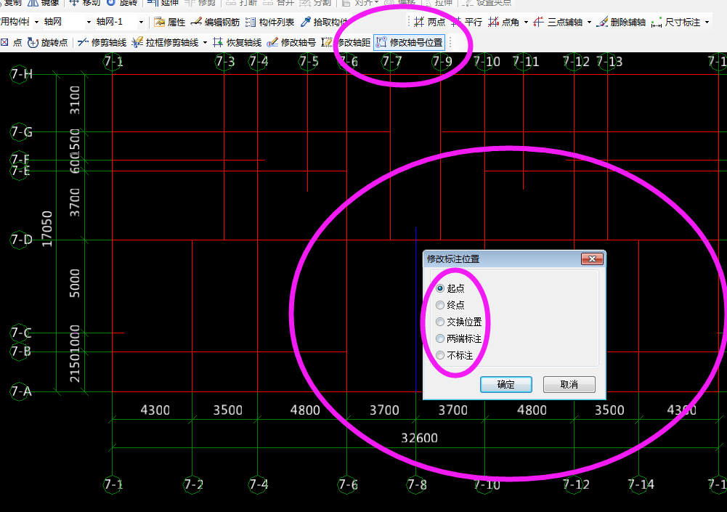727x512 pixels.
Task: Click the 7-A axis bubble
Action: tap(20, 392)
